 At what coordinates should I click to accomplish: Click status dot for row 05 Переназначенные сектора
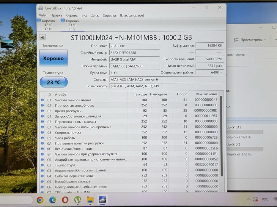click(x=42, y=122)
